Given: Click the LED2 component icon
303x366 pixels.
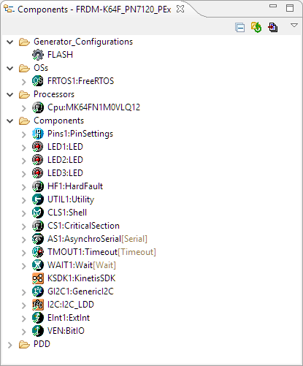Looking at the screenshot, I should tap(38, 160).
